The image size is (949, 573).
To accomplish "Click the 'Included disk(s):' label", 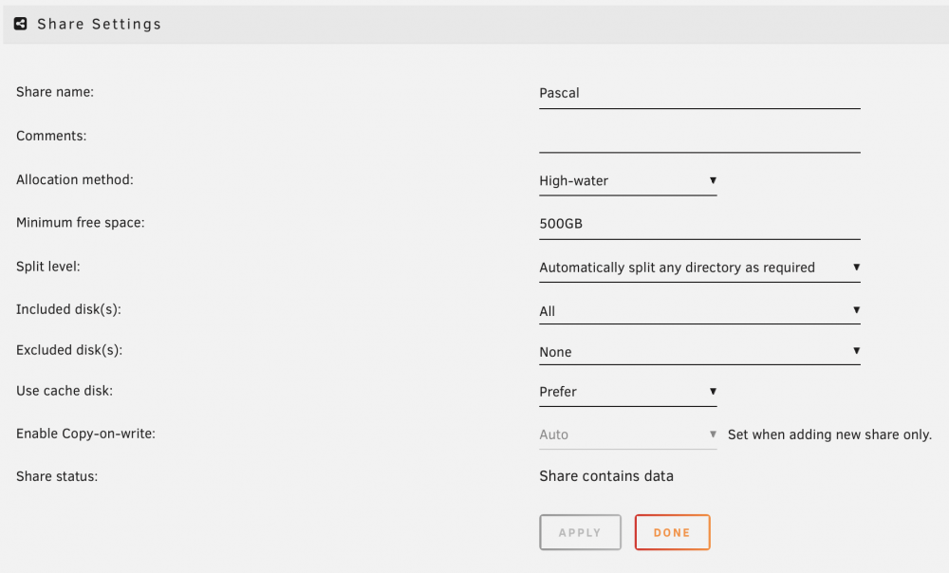I will 68,309.
